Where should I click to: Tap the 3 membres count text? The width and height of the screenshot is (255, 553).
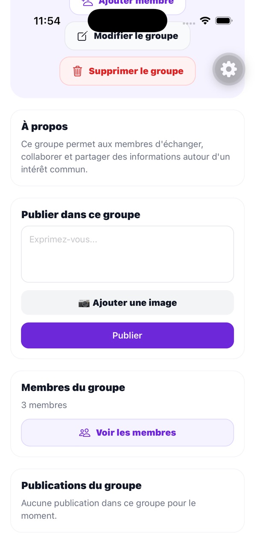pos(44,405)
